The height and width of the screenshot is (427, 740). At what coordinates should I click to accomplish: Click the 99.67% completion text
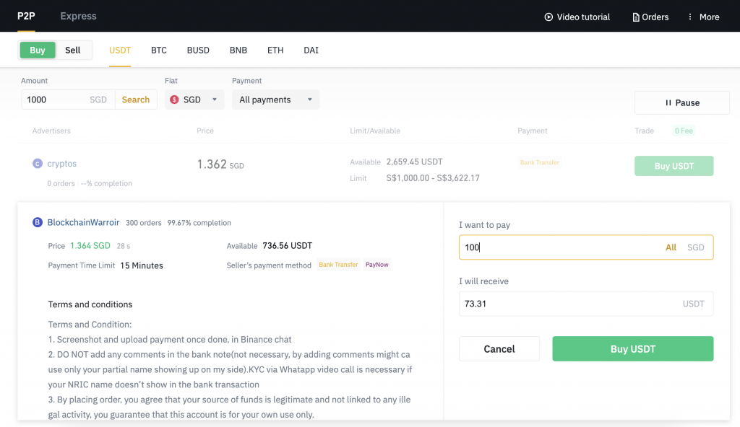[199, 222]
